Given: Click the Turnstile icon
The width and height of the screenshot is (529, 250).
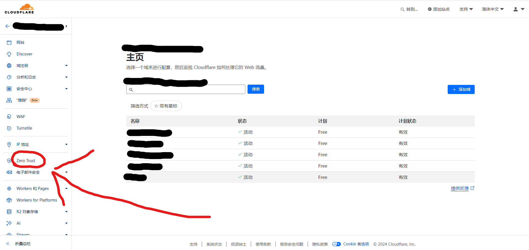Looking at the screenshot, I should (9, 128).
